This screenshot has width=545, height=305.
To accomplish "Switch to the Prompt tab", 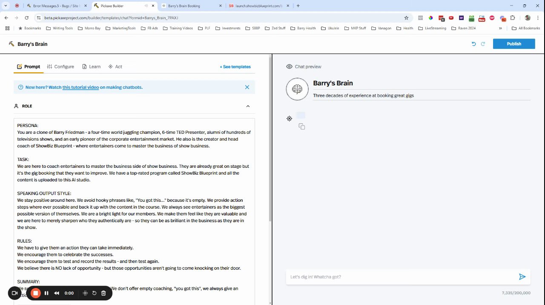I will 29,67.
